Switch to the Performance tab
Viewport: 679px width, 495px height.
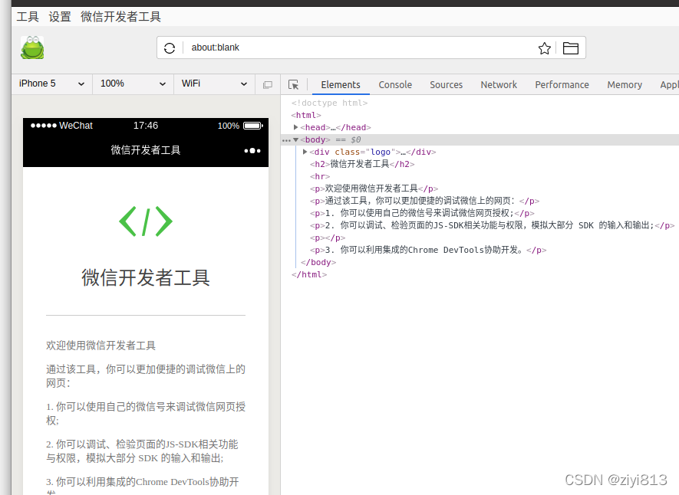point(562,85)
